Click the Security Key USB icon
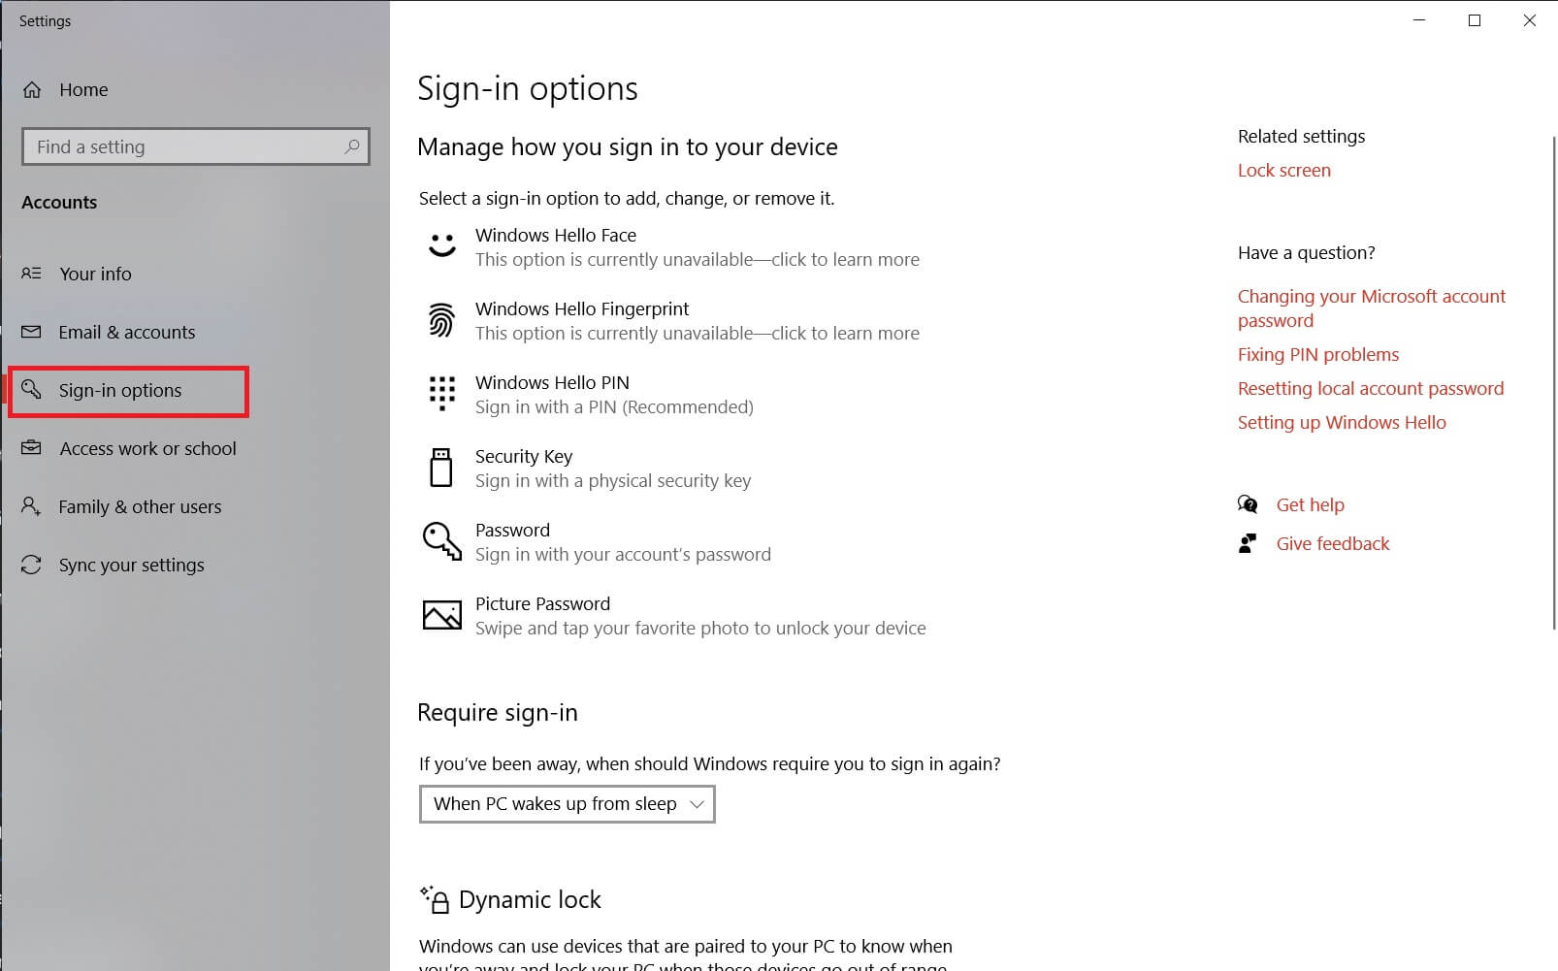Screen dimensions: 1558x971 [x=441, y=467]
